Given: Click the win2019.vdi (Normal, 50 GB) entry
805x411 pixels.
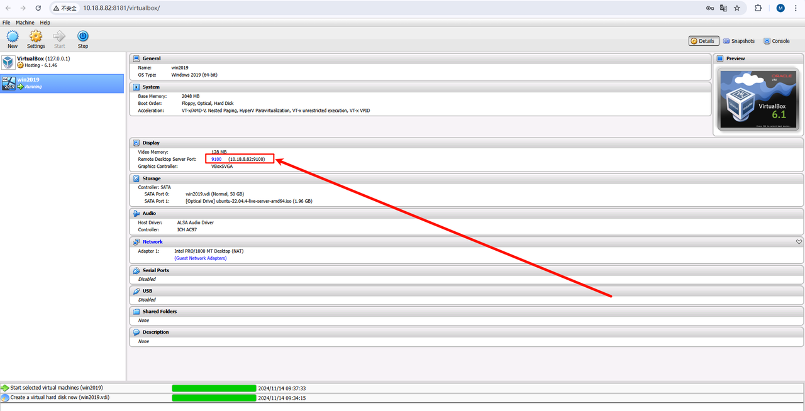Looking at the screenshot, I should coord(214,194).
